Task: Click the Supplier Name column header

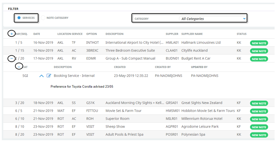Action: [x=192, y=34]
